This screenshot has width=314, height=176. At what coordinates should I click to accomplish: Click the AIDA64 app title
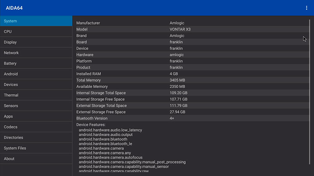pos(14,8)
